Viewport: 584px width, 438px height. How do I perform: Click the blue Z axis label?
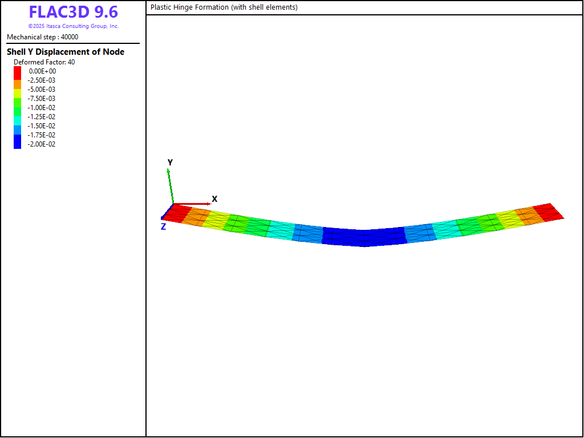[x=163, y=226]
